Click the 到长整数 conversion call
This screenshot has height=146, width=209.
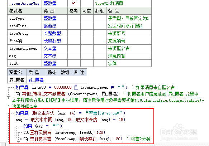click(x=88, y=139)
